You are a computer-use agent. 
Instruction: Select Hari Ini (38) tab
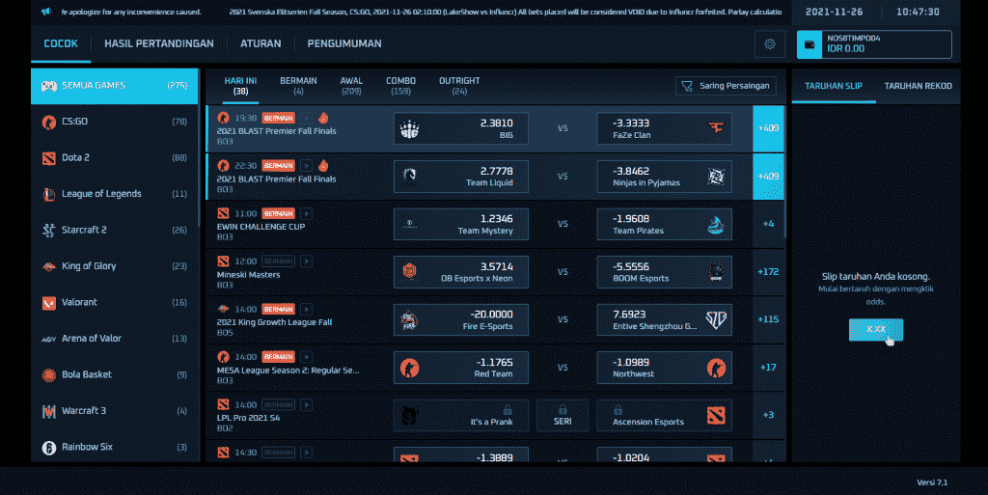[240, 86]
